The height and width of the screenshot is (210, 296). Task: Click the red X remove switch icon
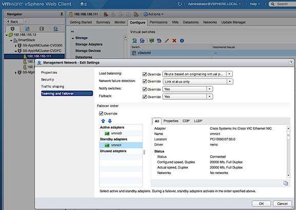174,40
